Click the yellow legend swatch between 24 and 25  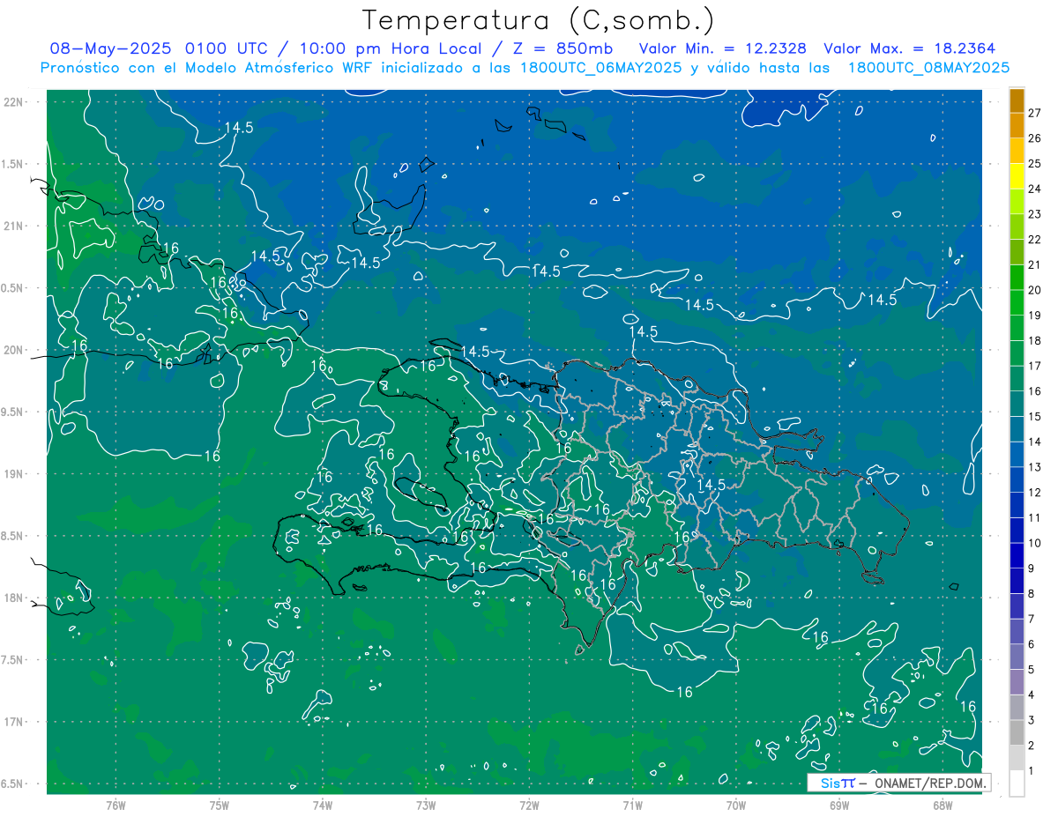(1017, 176)
